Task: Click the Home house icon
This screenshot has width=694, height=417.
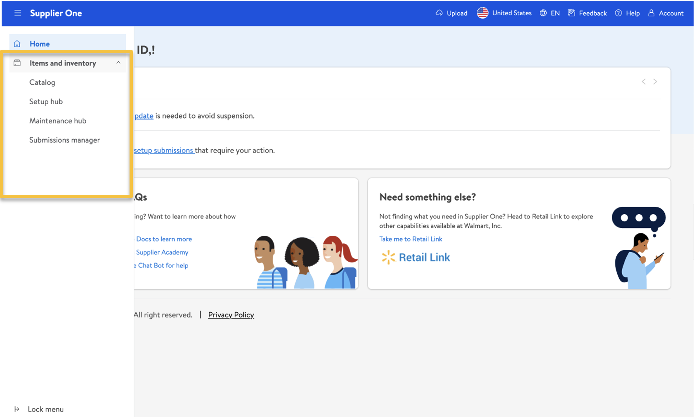Action: tap(17, 44)
